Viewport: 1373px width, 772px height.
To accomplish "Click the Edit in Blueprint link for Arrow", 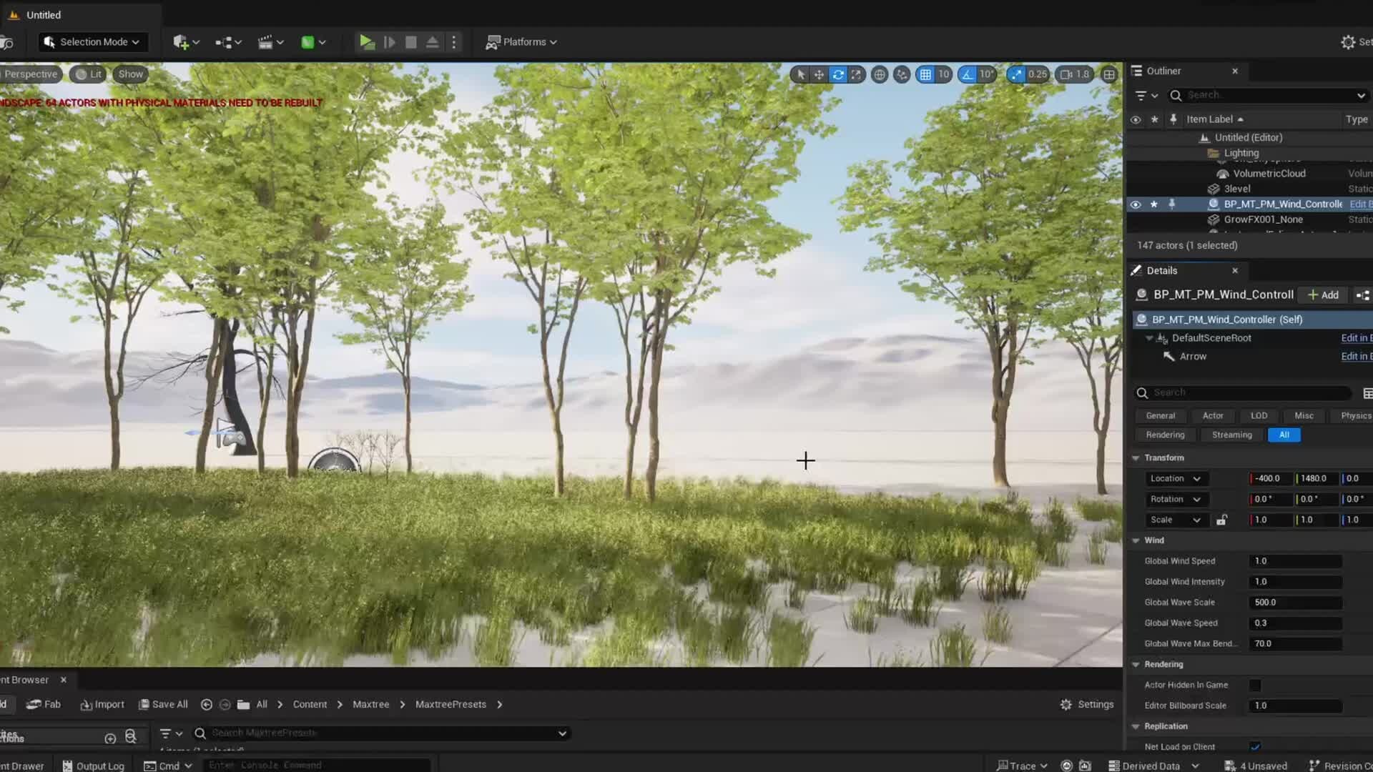I will [1357, 356].
